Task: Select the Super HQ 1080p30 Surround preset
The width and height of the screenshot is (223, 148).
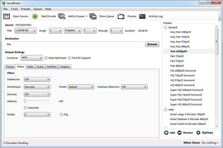Action: coord(187,90)
